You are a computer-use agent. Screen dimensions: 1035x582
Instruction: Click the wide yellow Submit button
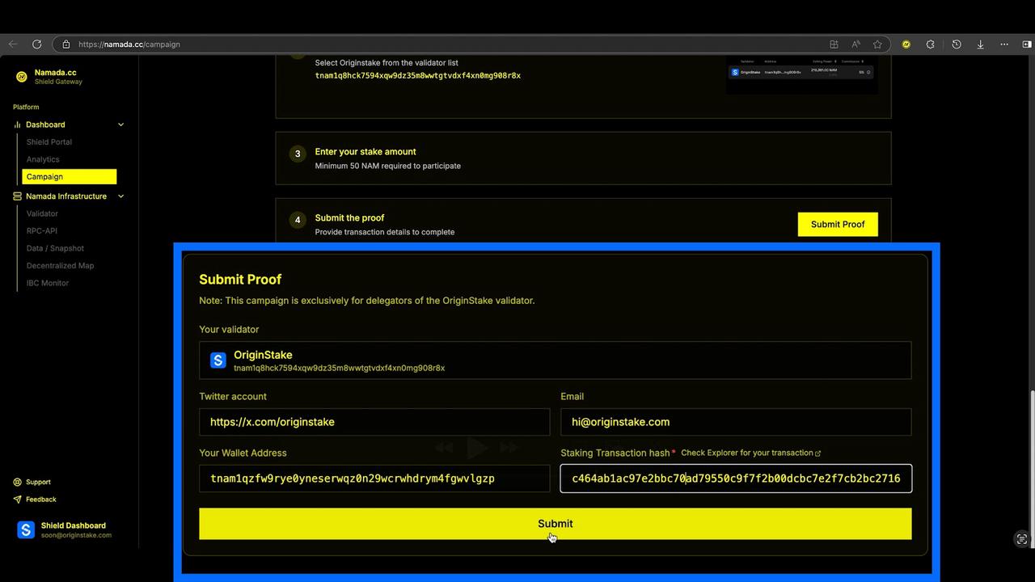pos(556,524)
